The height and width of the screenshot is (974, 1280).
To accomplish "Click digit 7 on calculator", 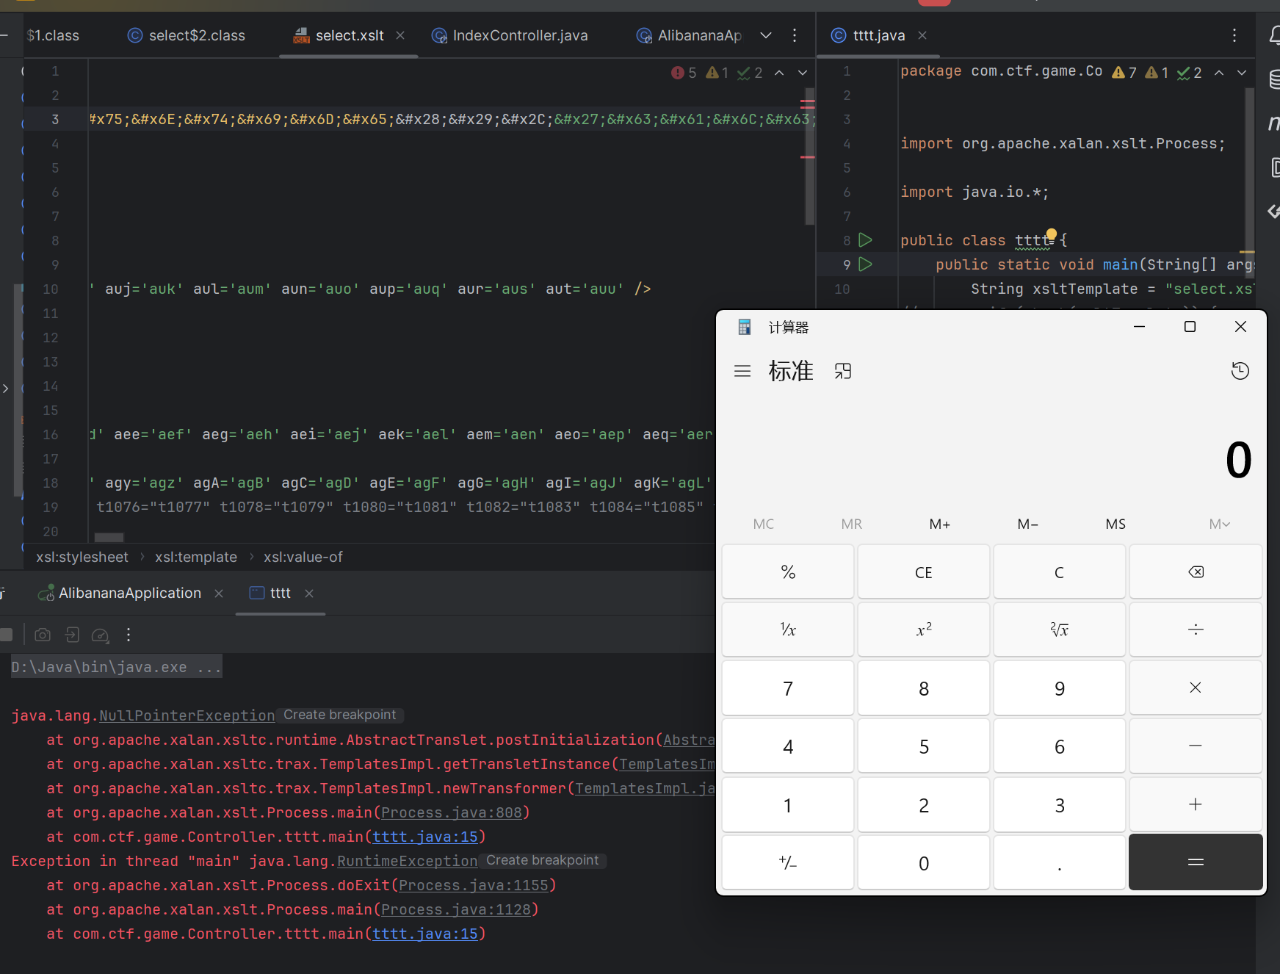I will (x=788, y=688).
